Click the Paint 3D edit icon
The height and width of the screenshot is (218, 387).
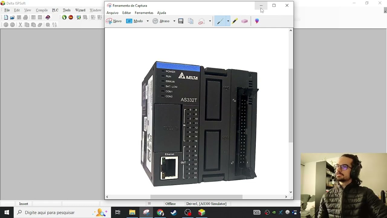point(257,21)
